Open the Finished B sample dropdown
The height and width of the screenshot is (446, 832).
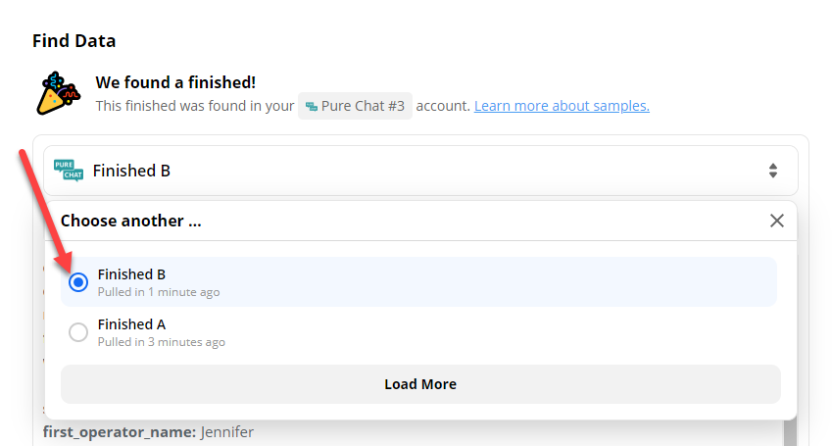[x=420, y=171]
